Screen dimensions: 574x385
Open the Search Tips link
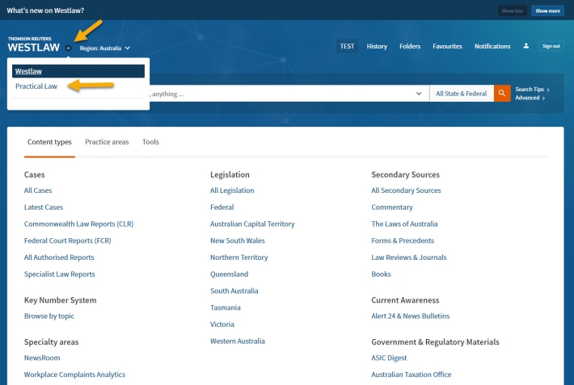[532, 90]
